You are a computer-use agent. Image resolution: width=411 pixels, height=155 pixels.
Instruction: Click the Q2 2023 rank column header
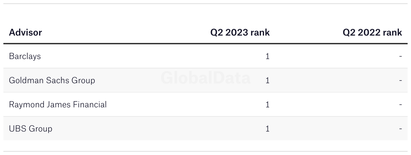tap(240, 33)
